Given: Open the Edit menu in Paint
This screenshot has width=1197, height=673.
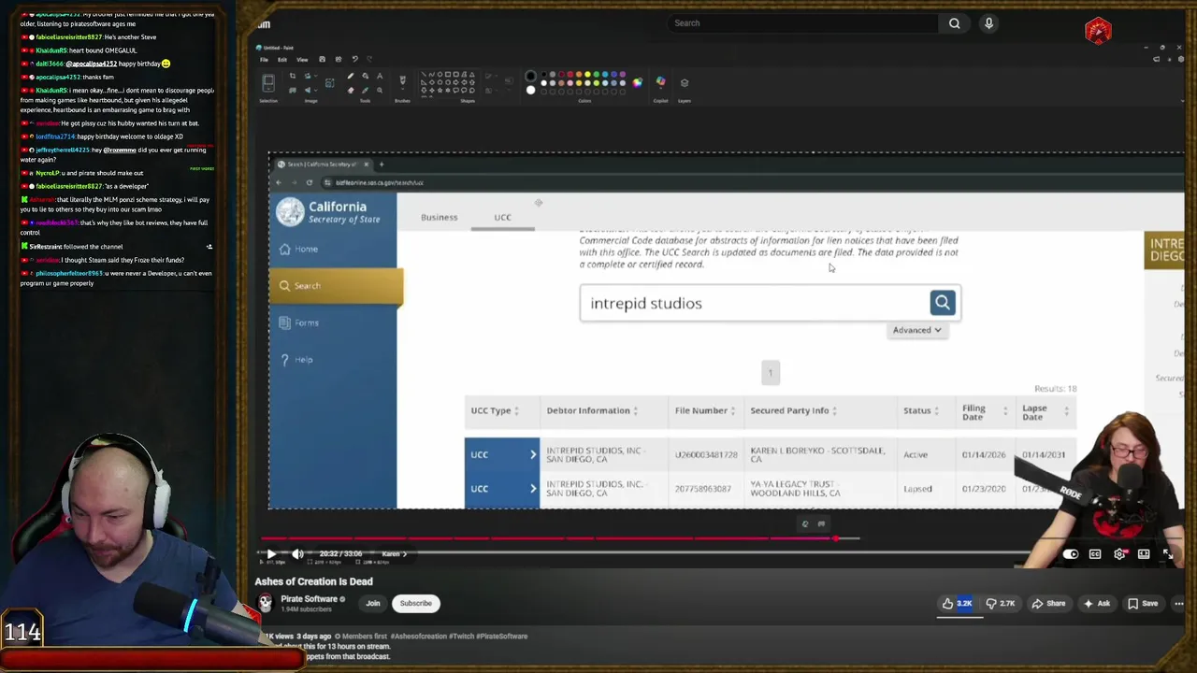Looking at the screenshot, I should (282, 60).
